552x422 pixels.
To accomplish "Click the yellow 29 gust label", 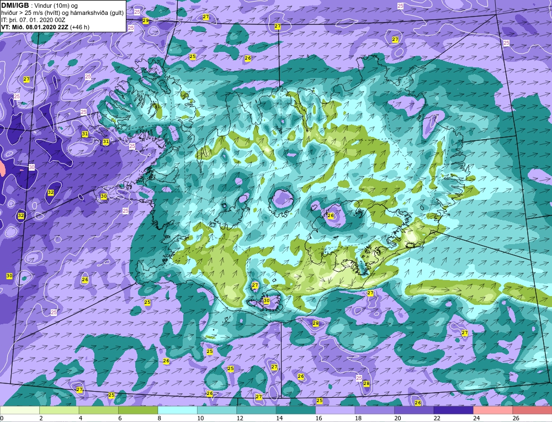I will coord(145,21).
